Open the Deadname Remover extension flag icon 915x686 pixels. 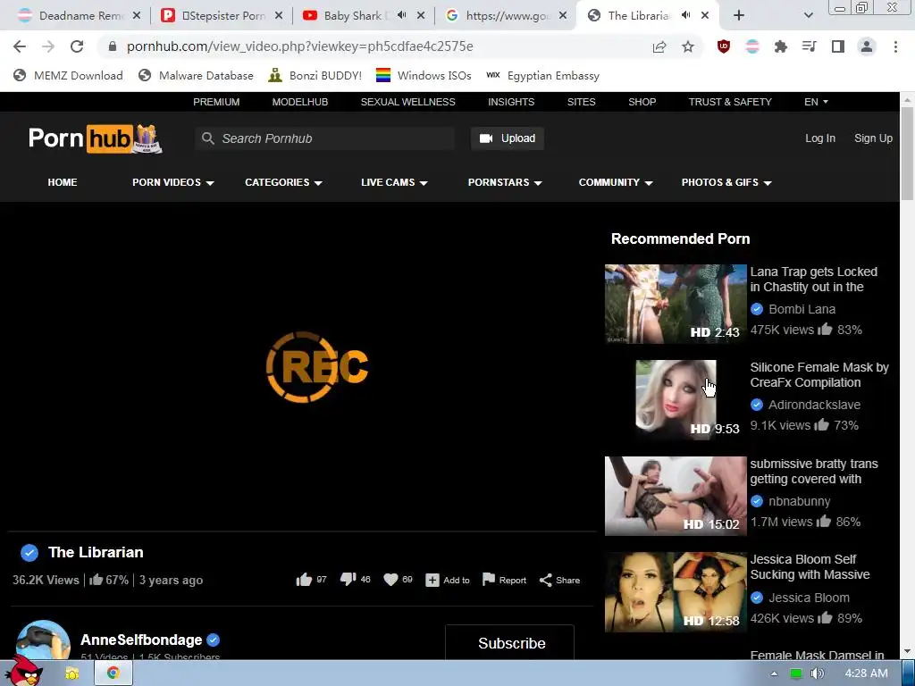click(752, 46)
